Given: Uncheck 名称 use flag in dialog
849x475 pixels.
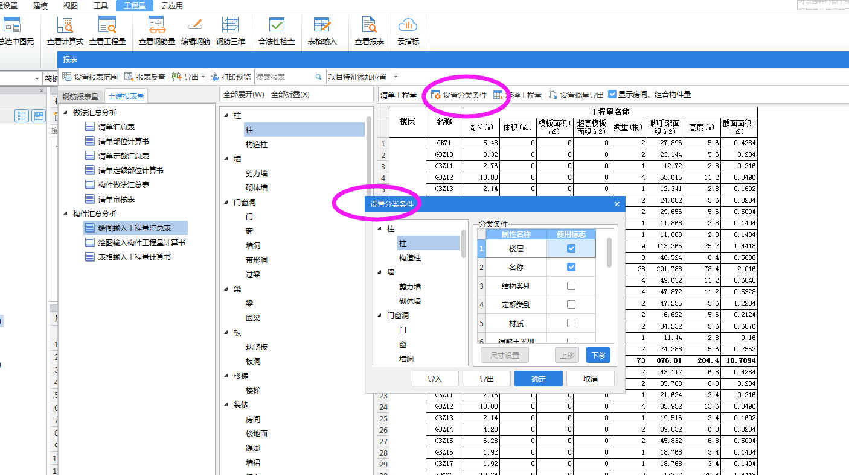Looking at the screenshot, I should pos(571,267).
